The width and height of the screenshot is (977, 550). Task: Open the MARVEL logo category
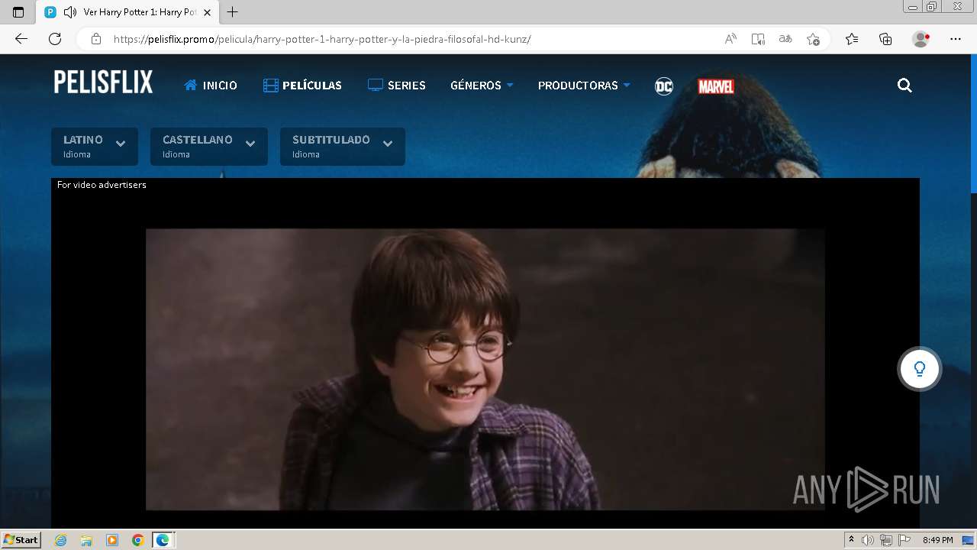click(x=716, y=86)
